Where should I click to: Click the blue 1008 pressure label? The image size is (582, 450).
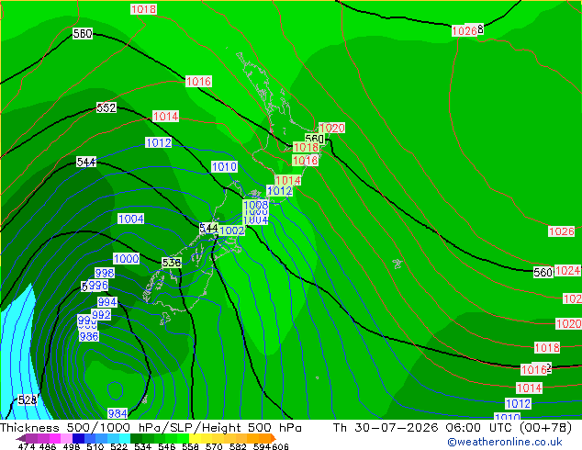256,205
